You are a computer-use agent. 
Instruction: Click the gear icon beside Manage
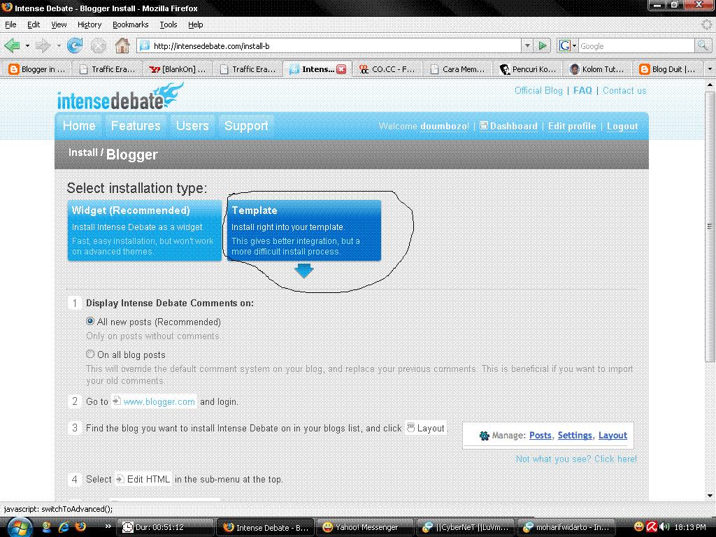[483, 435]
